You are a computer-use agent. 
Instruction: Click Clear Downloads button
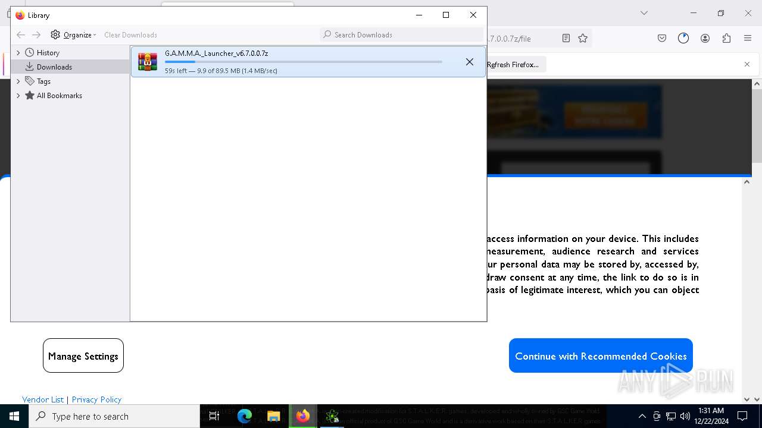130,35
